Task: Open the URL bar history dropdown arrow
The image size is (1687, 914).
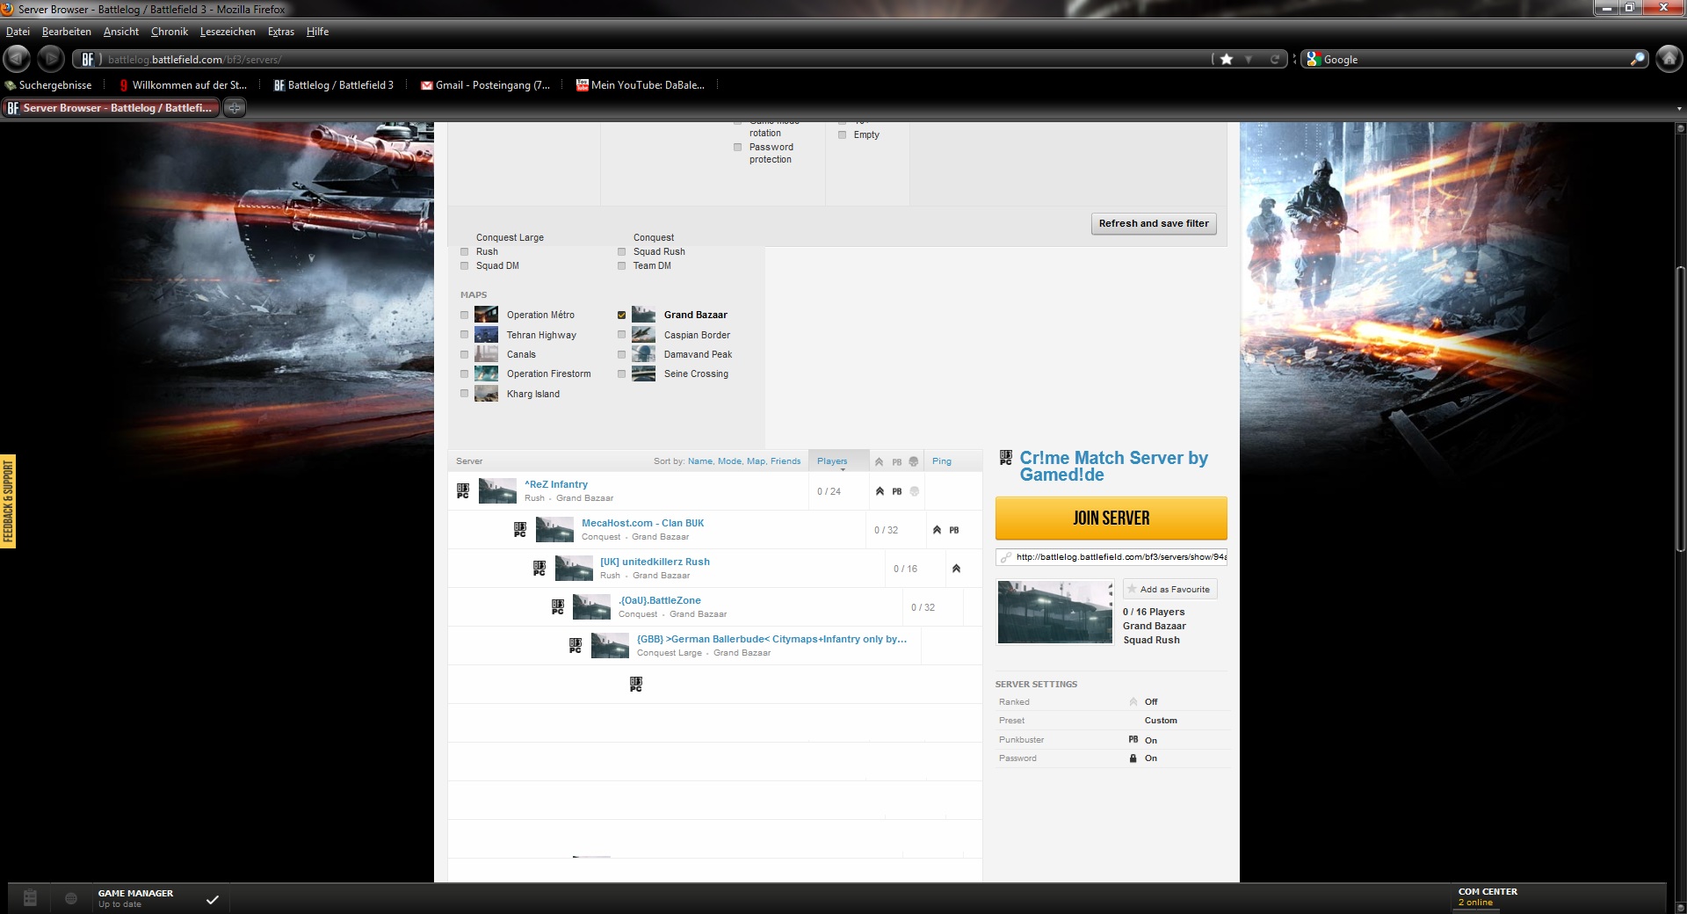Action: coord(1249,60)
